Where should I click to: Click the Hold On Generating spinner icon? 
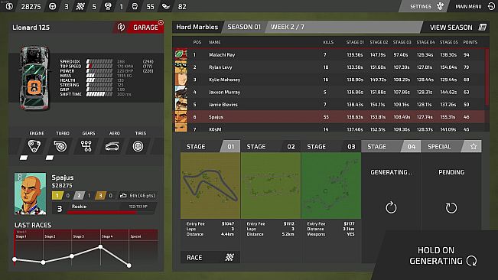[471, 261]
